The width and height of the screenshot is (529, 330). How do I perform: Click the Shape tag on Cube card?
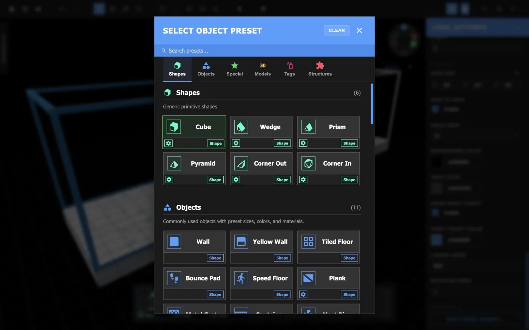pyautogui.click(x=216, y=143)
